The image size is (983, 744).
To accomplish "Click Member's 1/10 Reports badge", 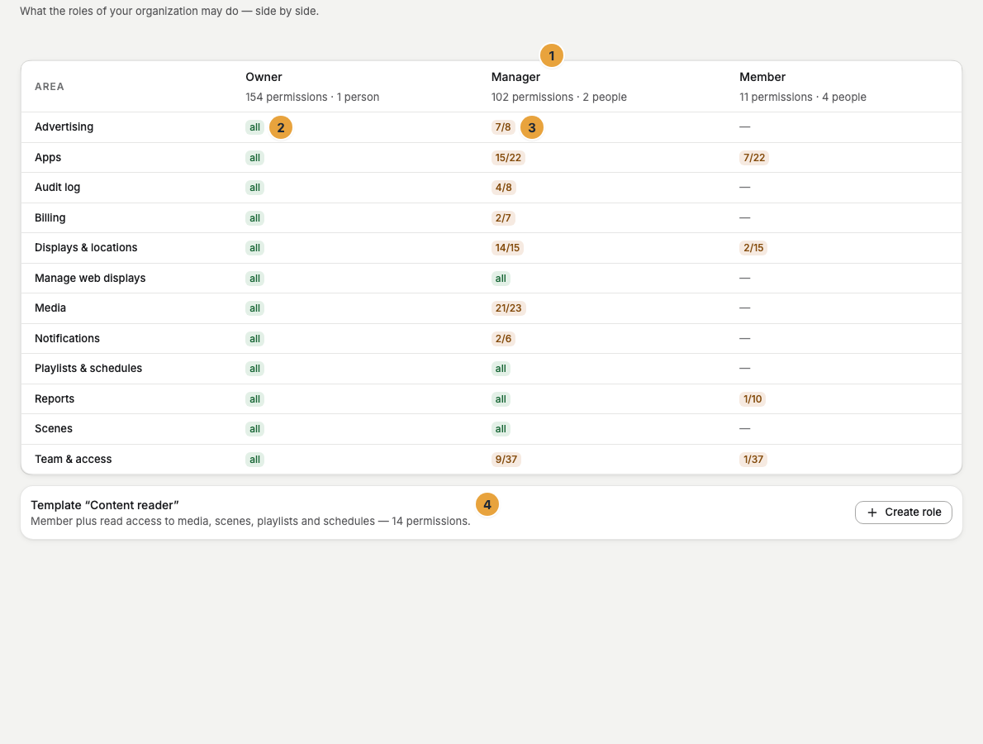I will point(753,399).
